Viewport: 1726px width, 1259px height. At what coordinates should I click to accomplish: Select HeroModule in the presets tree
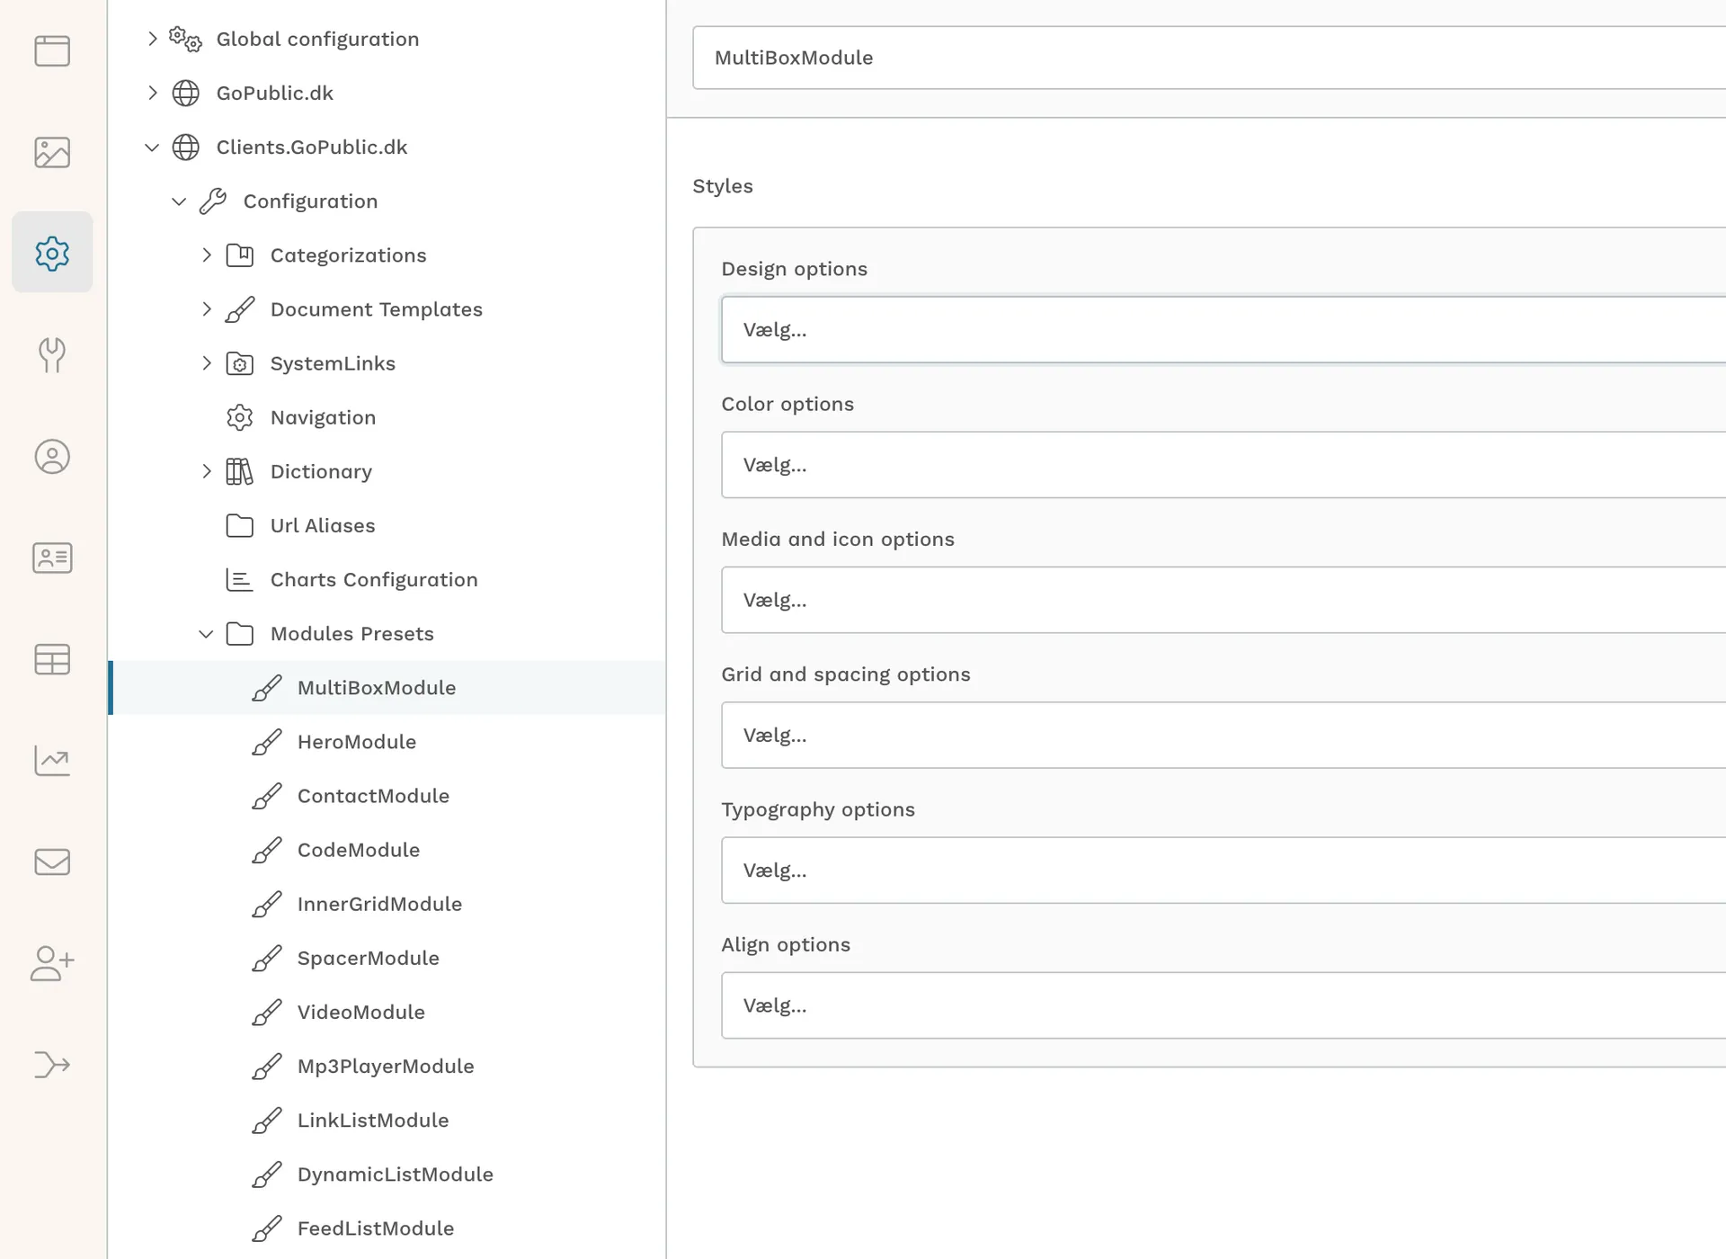pyautogui.click(x=357, y=742)
